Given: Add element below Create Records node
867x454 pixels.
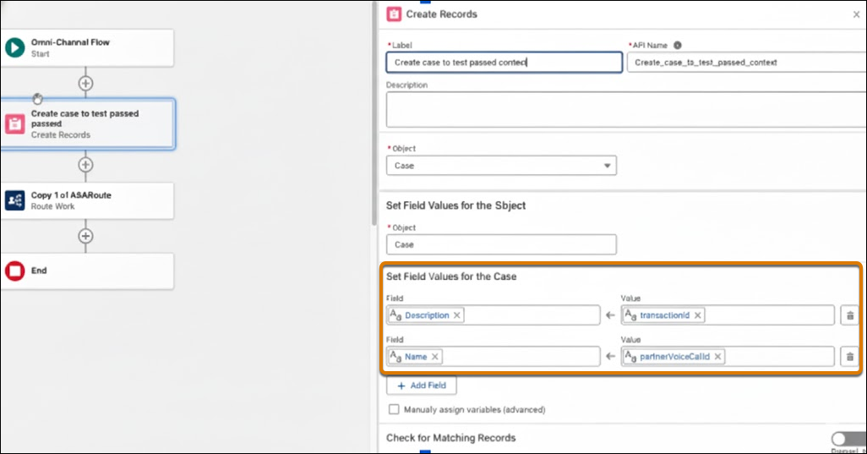Looking at the screenshot, I should click(x=85, y=165).
